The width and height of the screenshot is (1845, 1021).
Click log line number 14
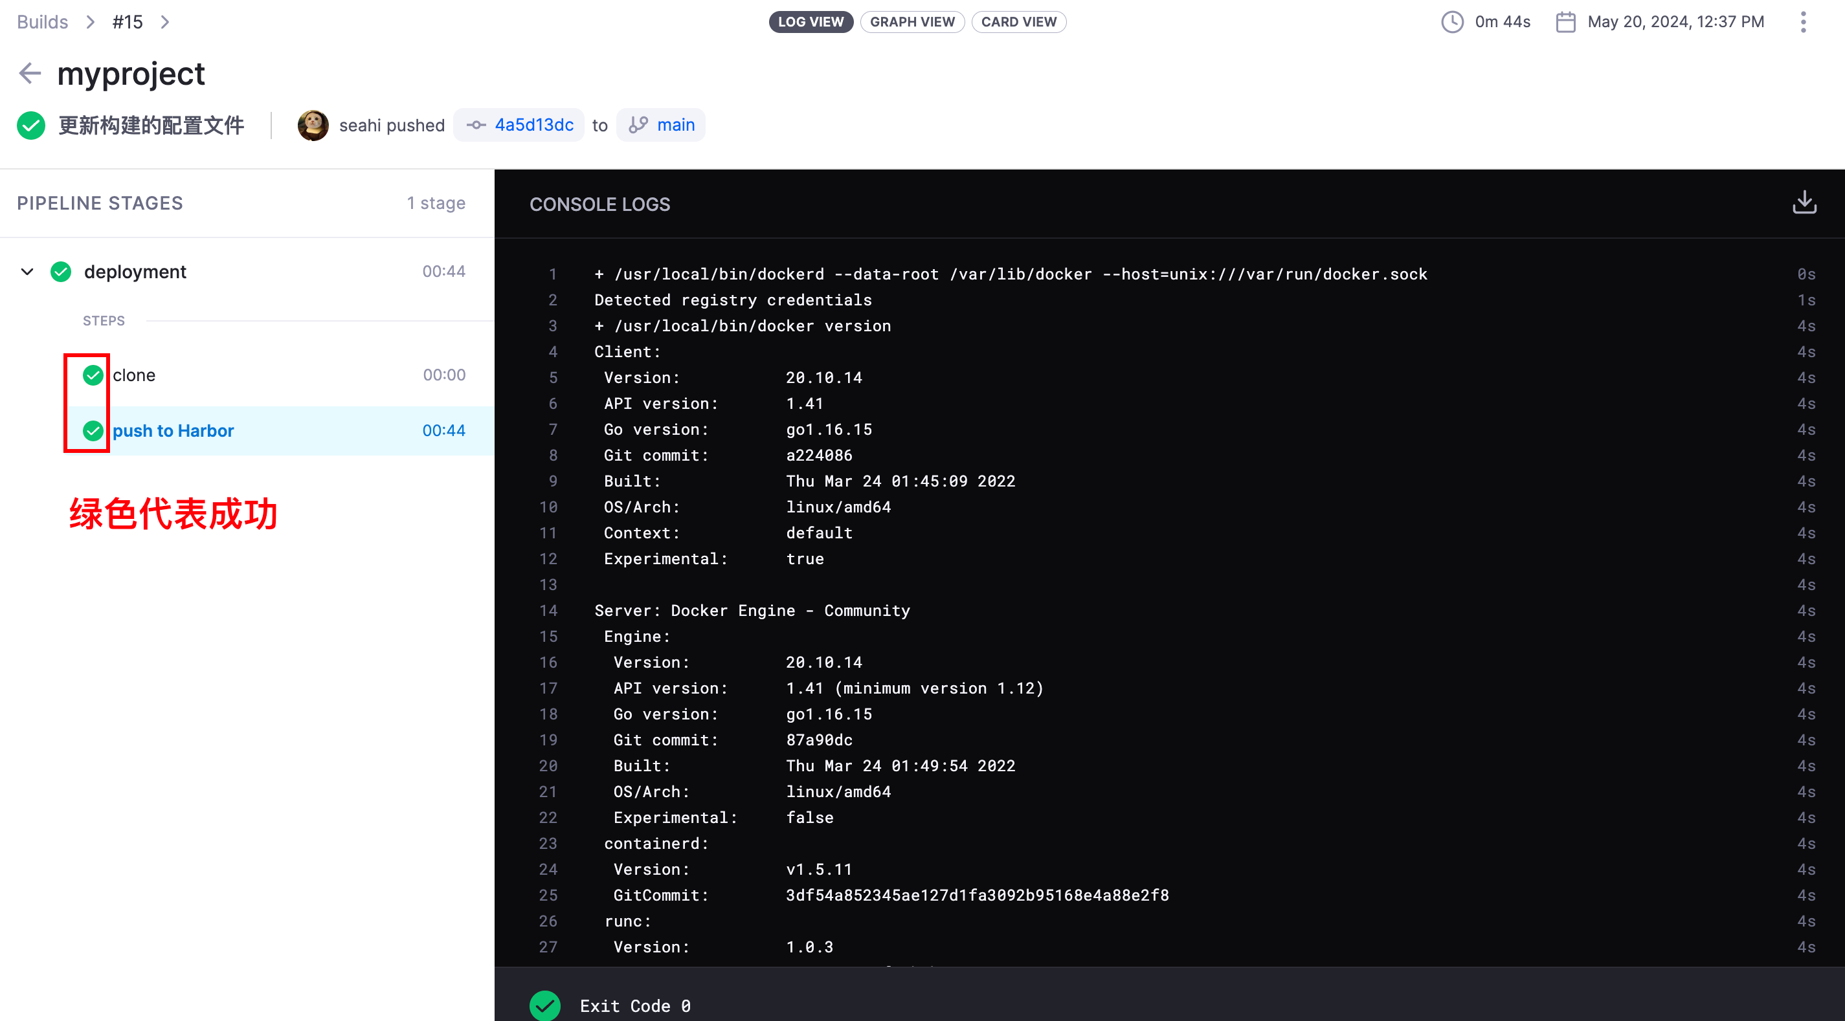[548, 611]
